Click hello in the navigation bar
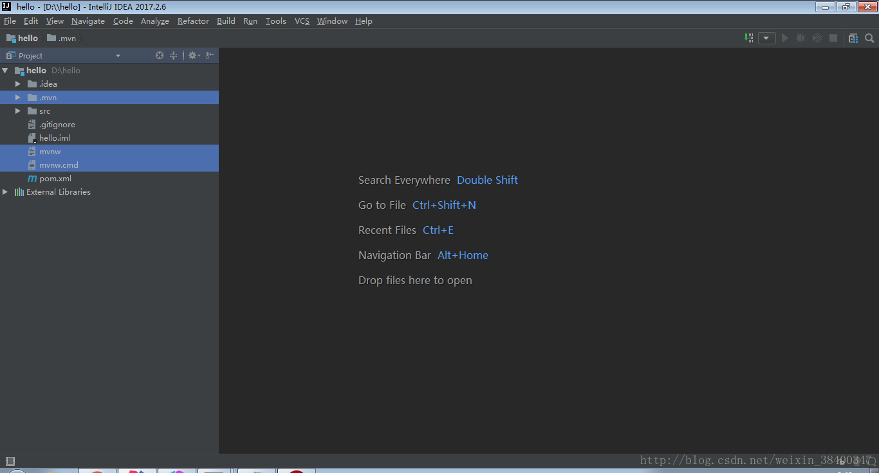The image size is (879, 473). pyautogui.click(x=22, y=38)
